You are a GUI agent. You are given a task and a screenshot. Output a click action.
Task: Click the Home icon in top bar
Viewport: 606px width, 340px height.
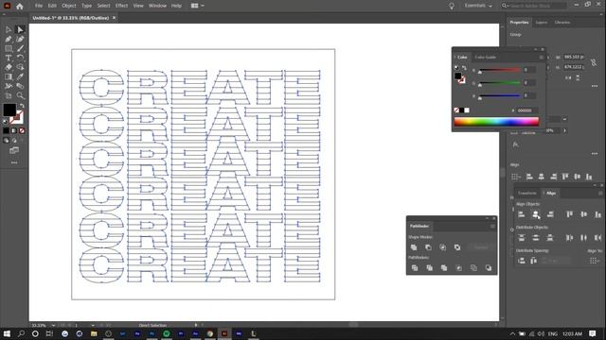pos(19,6)
